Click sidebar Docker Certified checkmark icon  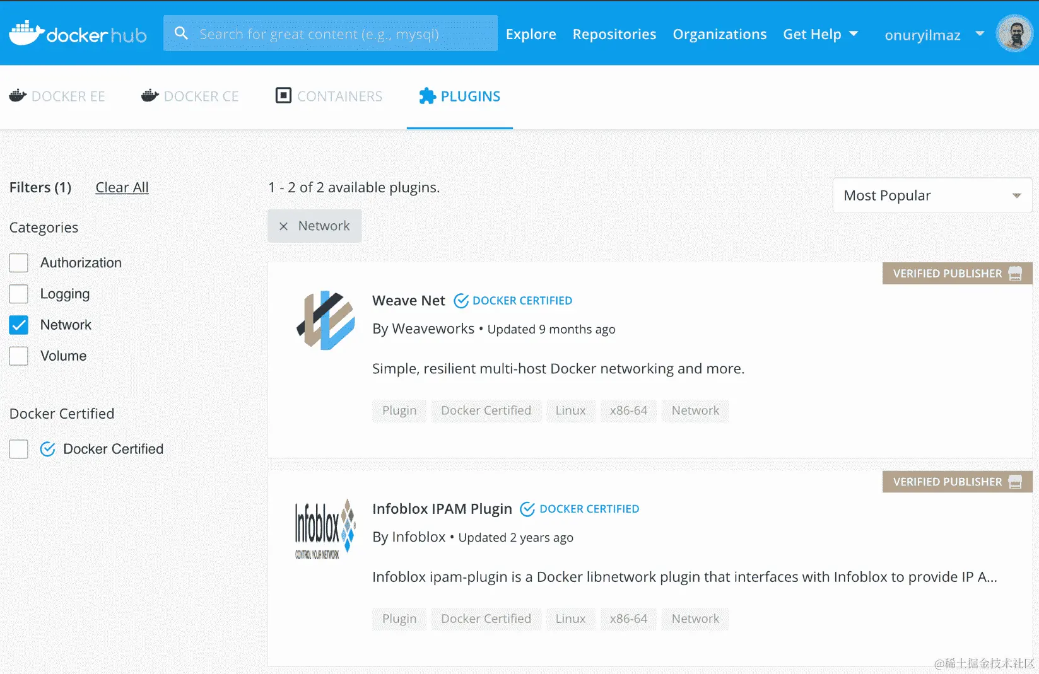click(x=48, y=449)
